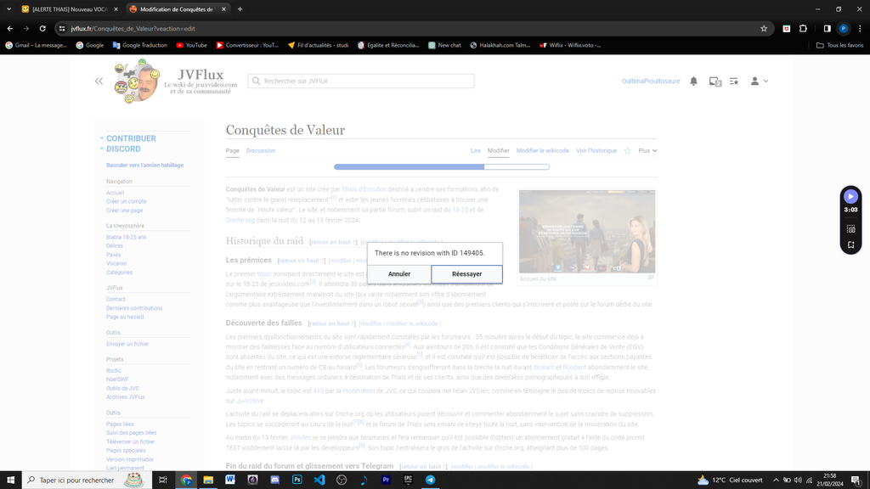
Task: Open the tab search dropdown arrow
Action: tap(10, 9)
